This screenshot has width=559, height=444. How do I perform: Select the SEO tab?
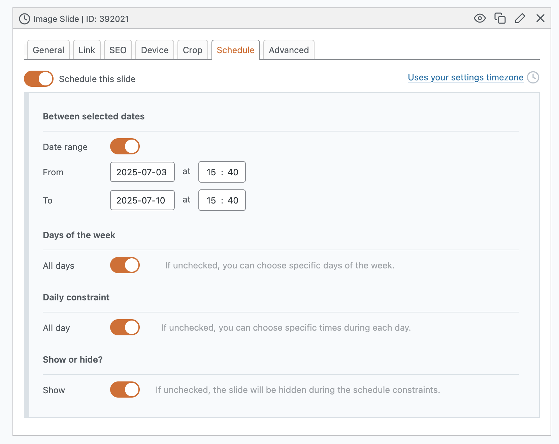[118, 50]
